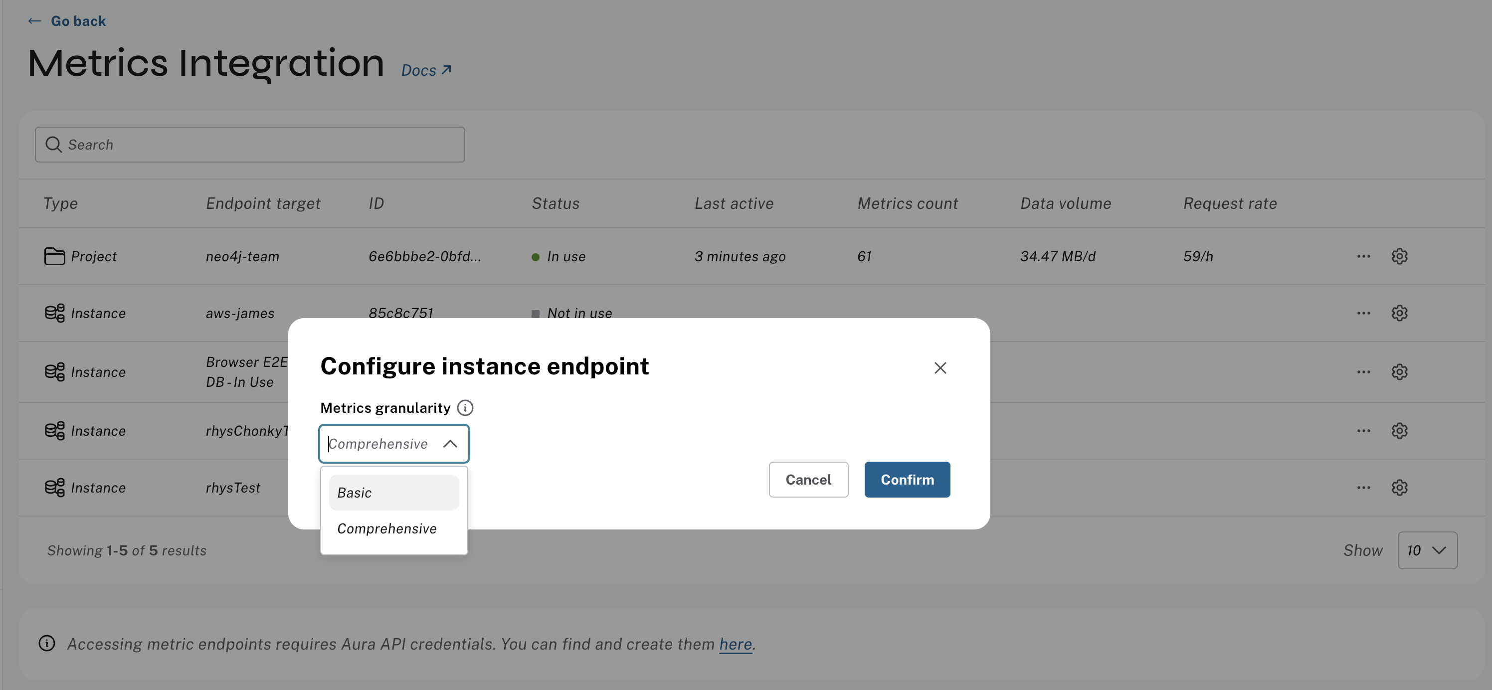The height and width of the screenshot is (690, 1492).
Task: Click the Metrics granularity info icon
Action: [465, 408]
